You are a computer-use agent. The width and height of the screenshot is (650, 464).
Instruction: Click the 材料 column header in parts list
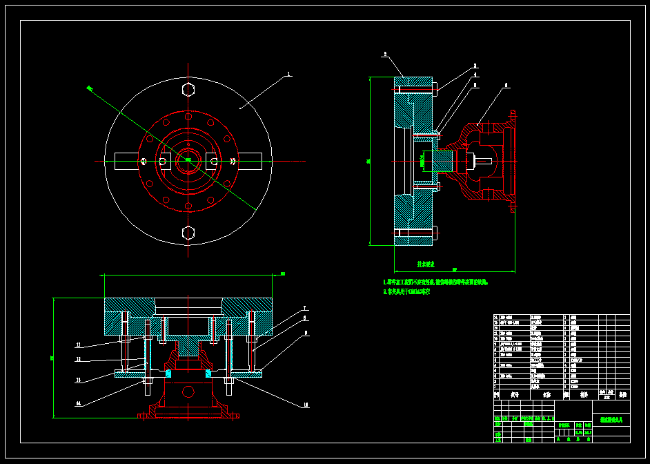point(584,395)
